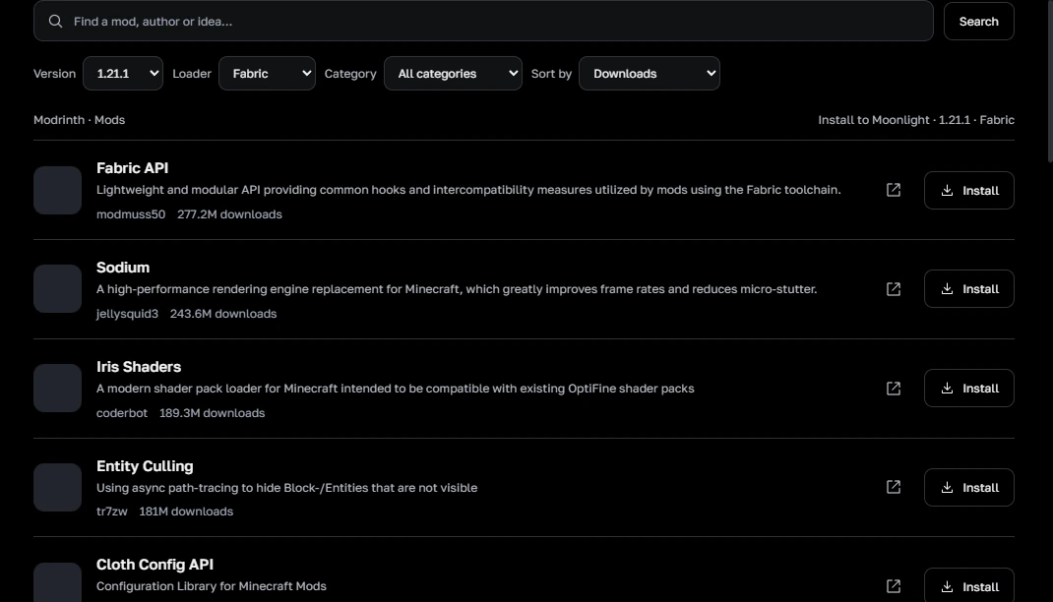Click the magnifier icon in search bar
Viewport: 1053px width, 602px height.
[56, 22]
